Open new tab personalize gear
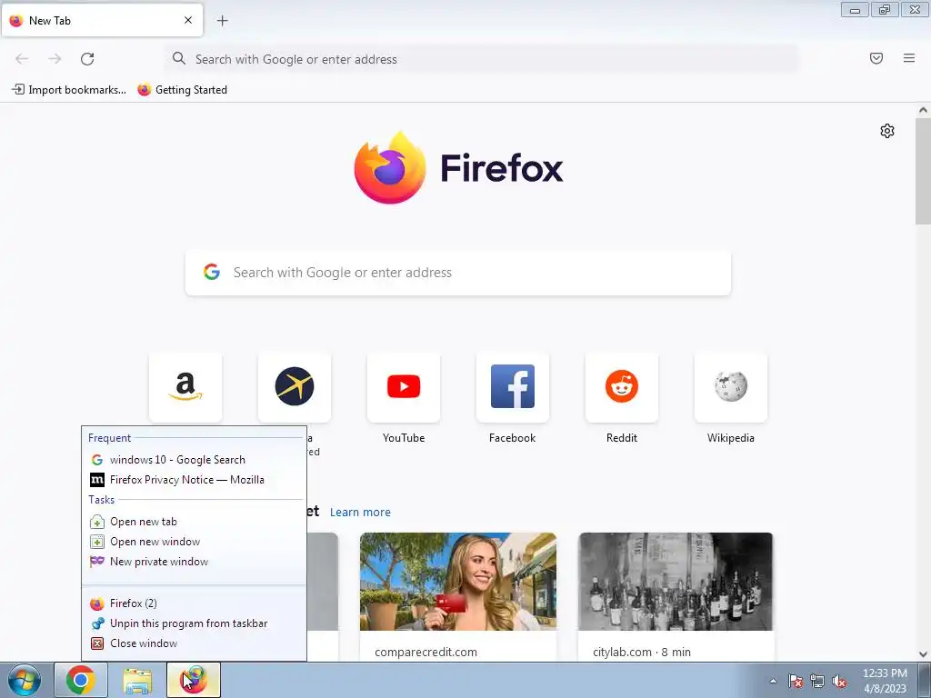Viewport: 931px width, 698px height. click(887, 131)
